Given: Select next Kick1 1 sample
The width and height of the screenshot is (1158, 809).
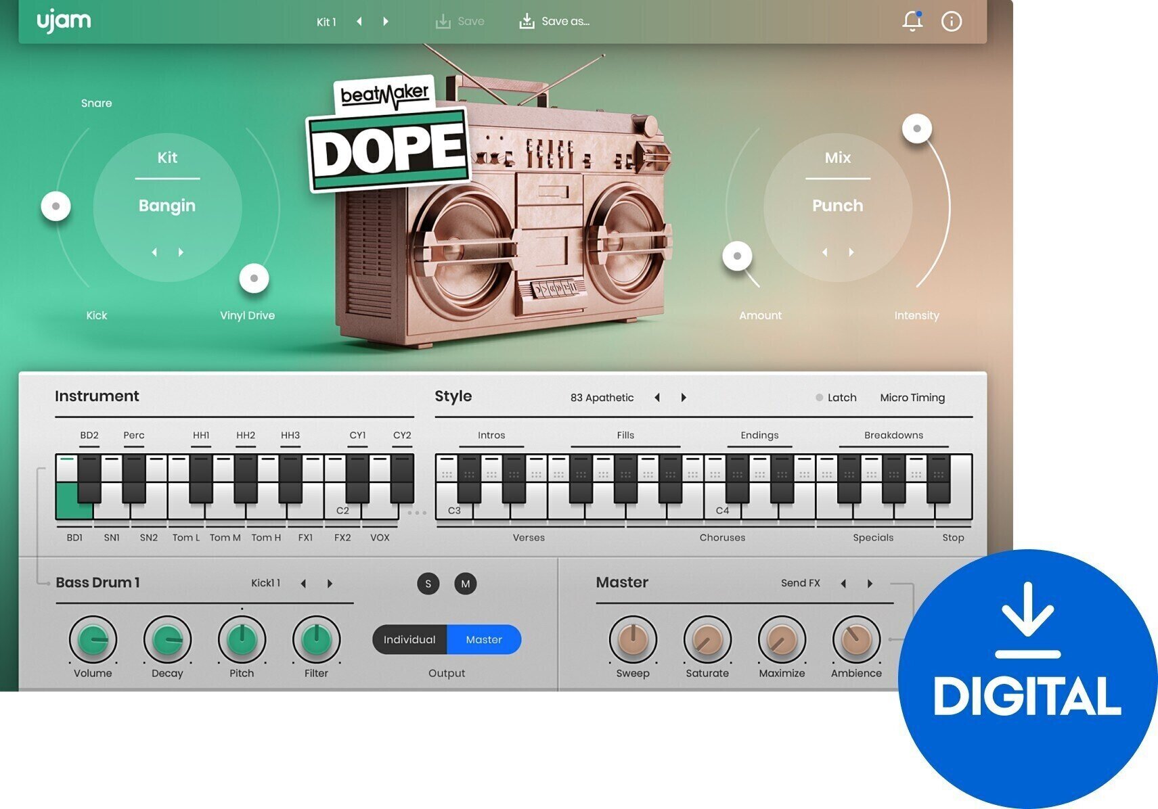Looking at the screenshot, I should [x=330, y=584].
